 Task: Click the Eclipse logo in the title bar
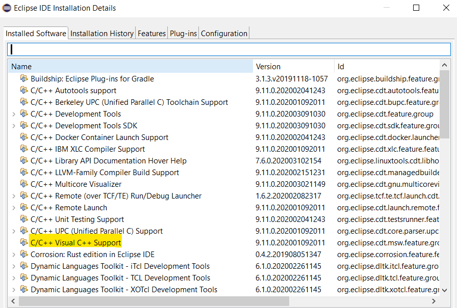[7, 8]
